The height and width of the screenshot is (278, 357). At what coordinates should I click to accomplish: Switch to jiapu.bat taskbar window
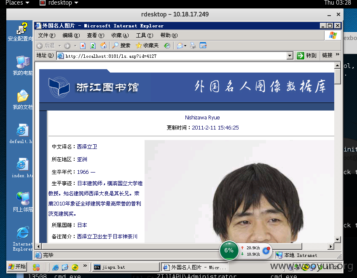pos(126,267)
